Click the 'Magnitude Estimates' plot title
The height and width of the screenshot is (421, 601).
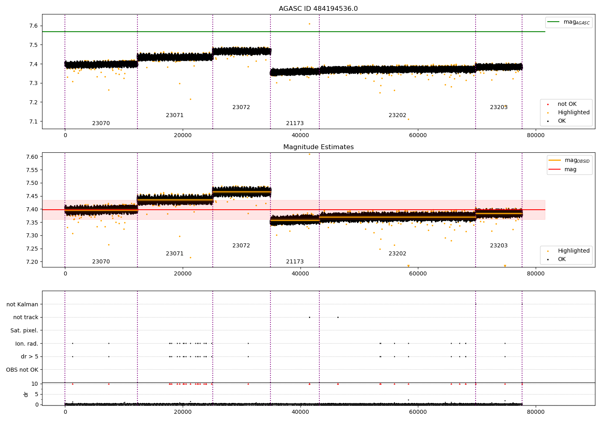click(x=319, y=147)
